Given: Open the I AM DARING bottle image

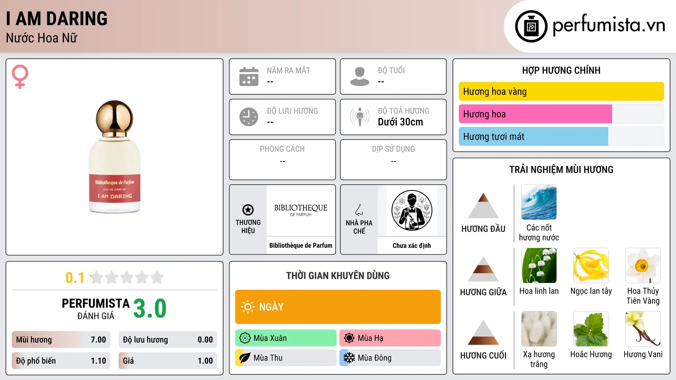Looking at the screenshot, I should [x=115, y=157].
